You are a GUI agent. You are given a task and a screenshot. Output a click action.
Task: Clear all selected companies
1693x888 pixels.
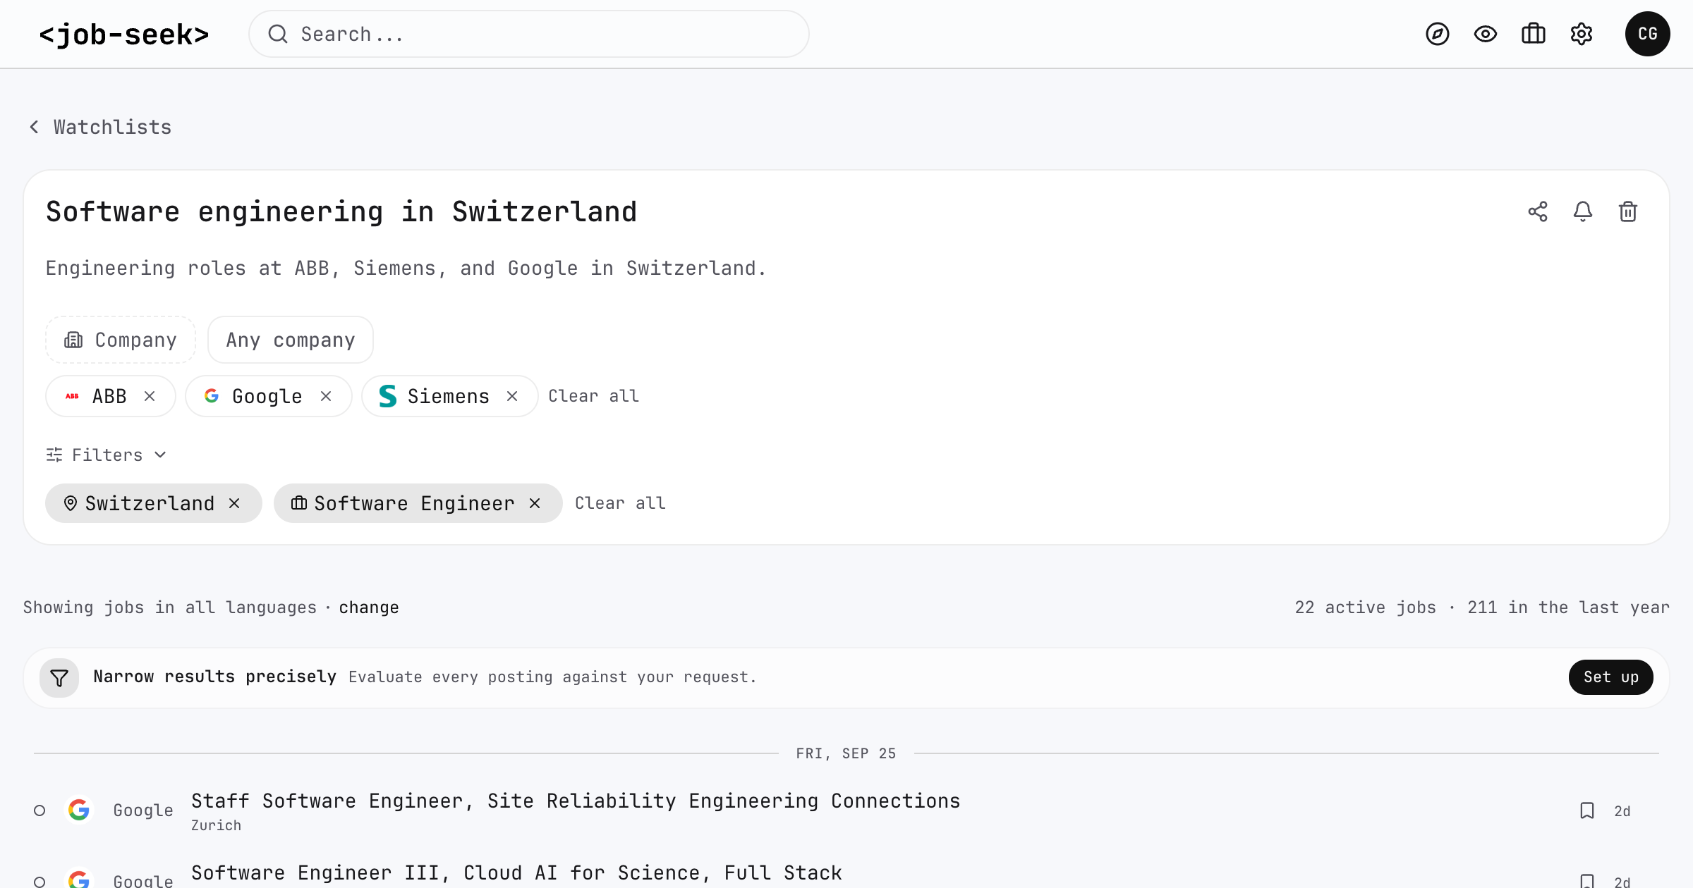[x=594, y=396]
